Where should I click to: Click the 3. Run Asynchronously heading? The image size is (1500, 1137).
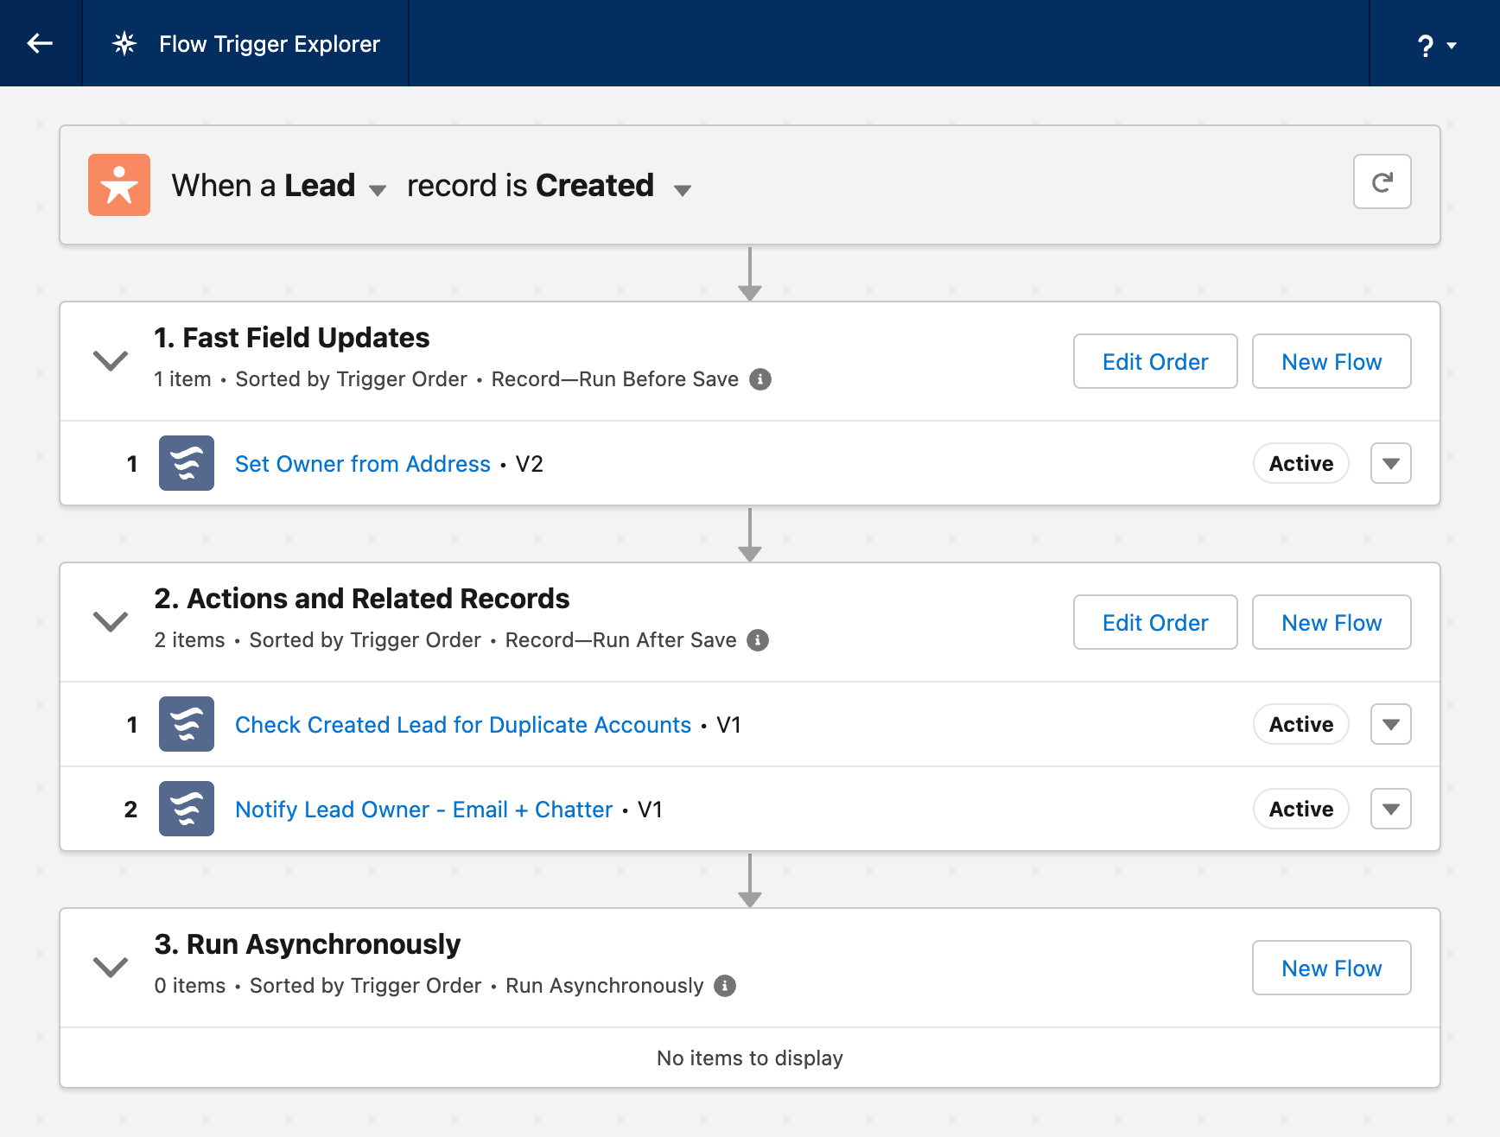(x=308, y=944)
